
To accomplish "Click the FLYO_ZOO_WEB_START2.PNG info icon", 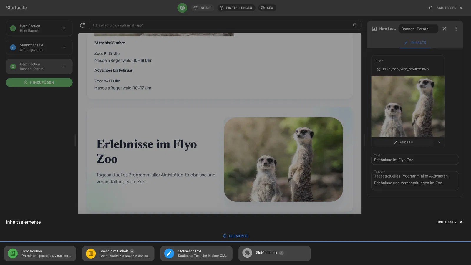I will 379,69.
